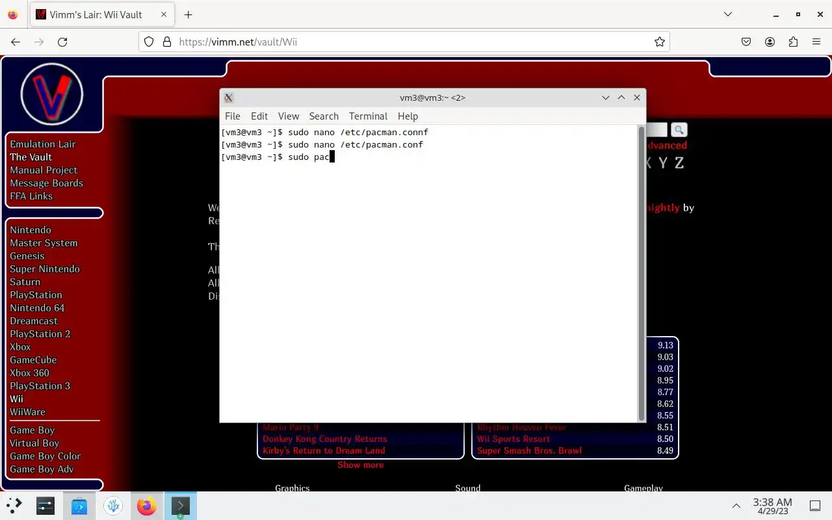The height and width of the screenshot is (520, 832).
Task: Open Pocket save icon in toolbar
Action: [x=746, y=42]
